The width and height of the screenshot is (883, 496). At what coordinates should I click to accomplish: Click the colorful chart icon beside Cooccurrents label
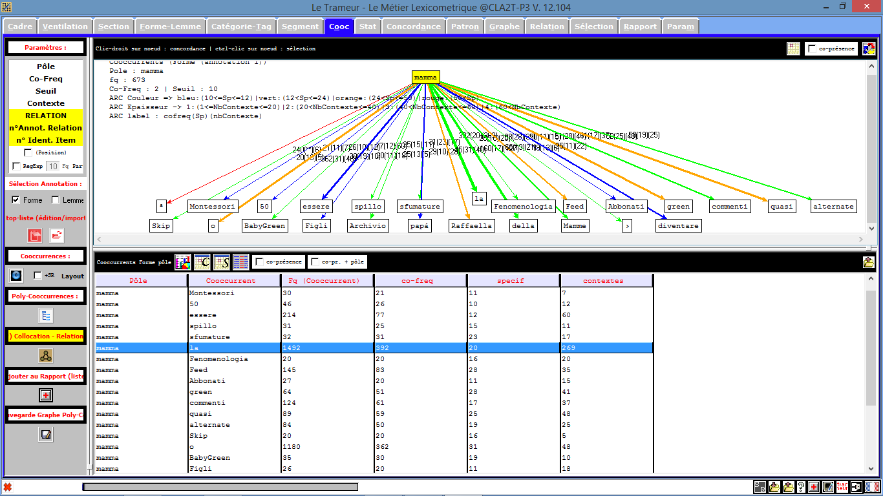[x=183, y=262]
